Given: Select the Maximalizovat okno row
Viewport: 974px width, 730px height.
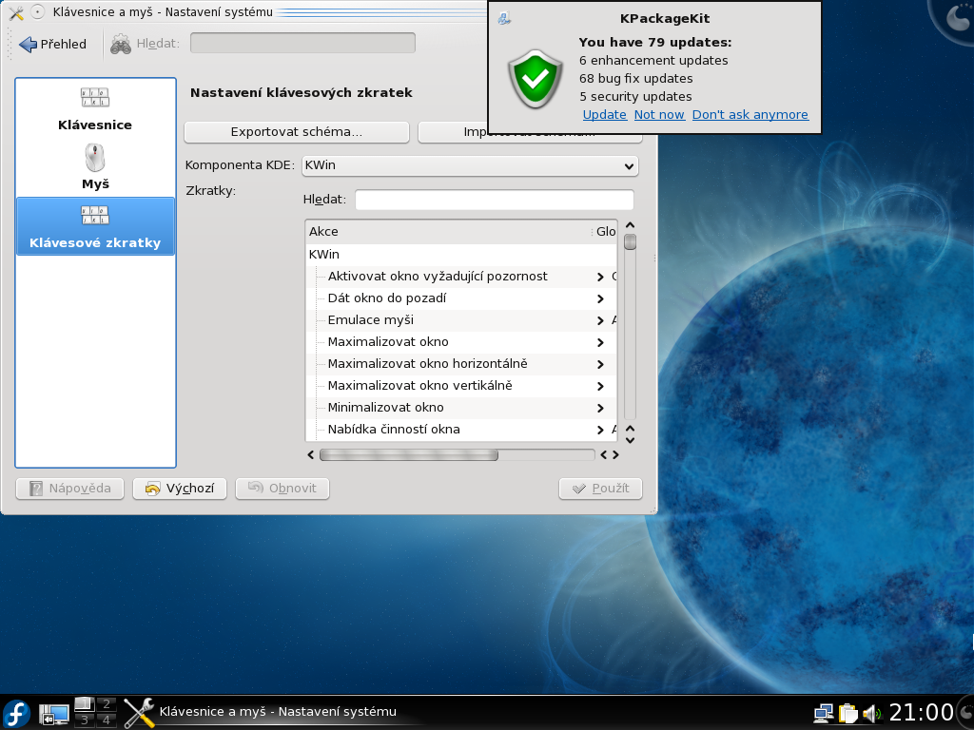Looking at the screenshot, I should 461,341.
